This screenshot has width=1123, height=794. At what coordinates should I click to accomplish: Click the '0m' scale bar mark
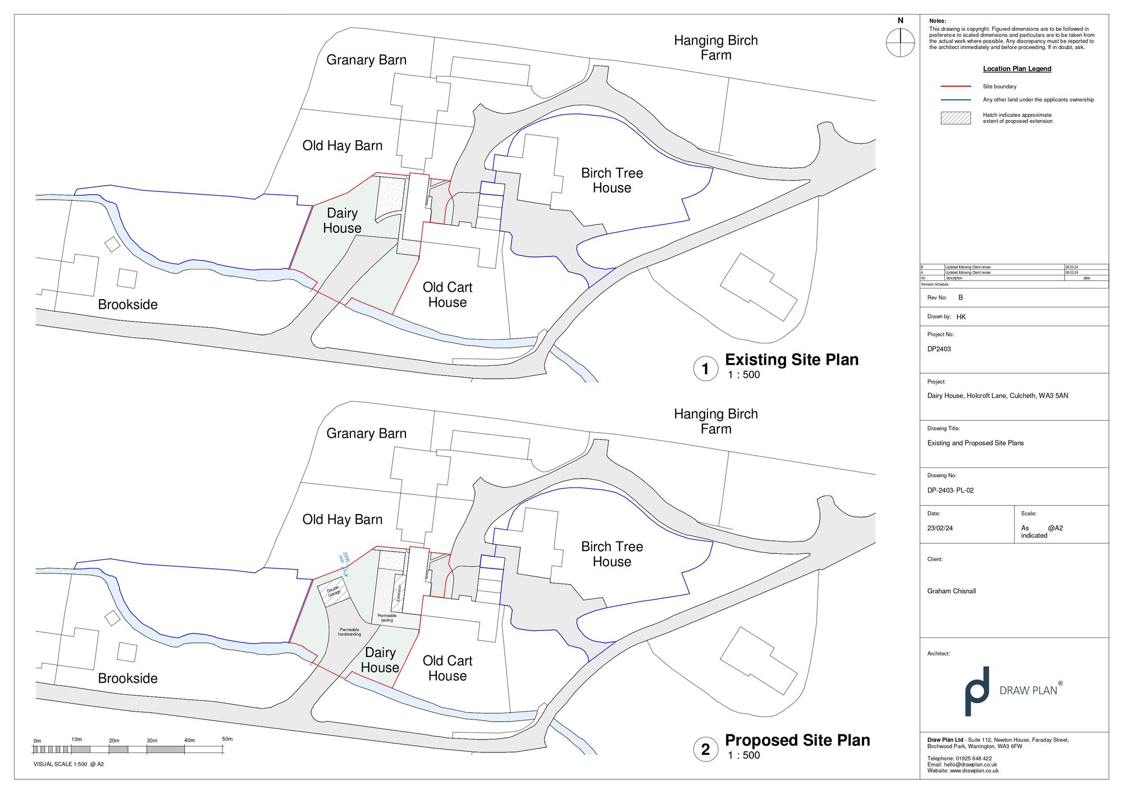point(37,741)
